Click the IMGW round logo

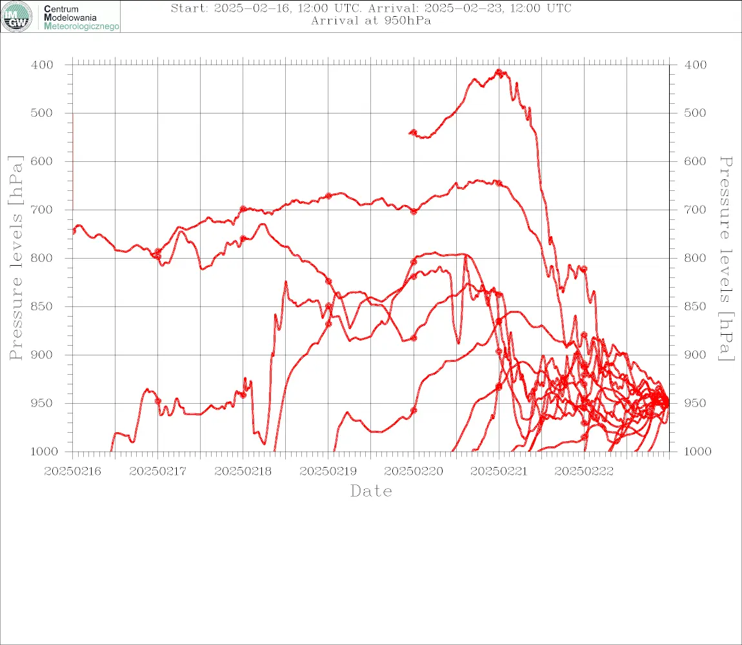coord(17,17)
